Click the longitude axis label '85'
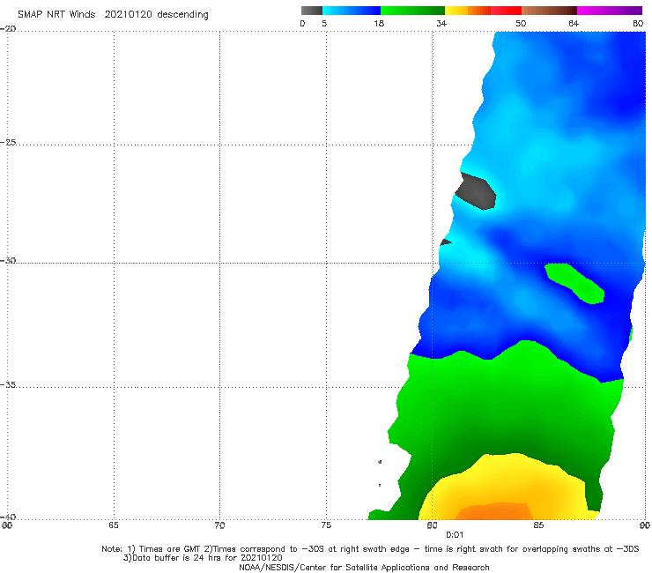This screenshot has height=573, width=652. coord(538,525)
